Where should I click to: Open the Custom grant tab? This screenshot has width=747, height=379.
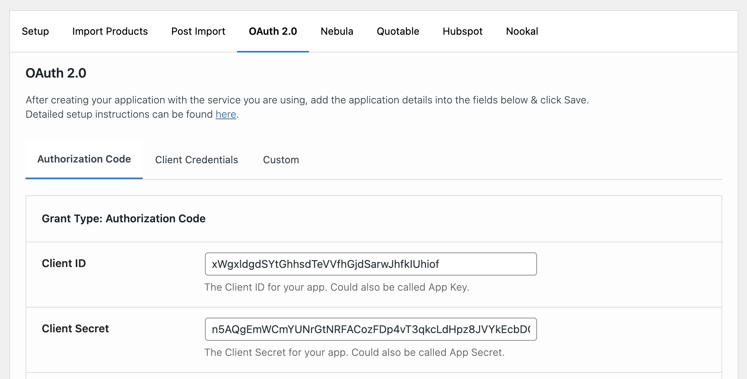pos(281,160)
